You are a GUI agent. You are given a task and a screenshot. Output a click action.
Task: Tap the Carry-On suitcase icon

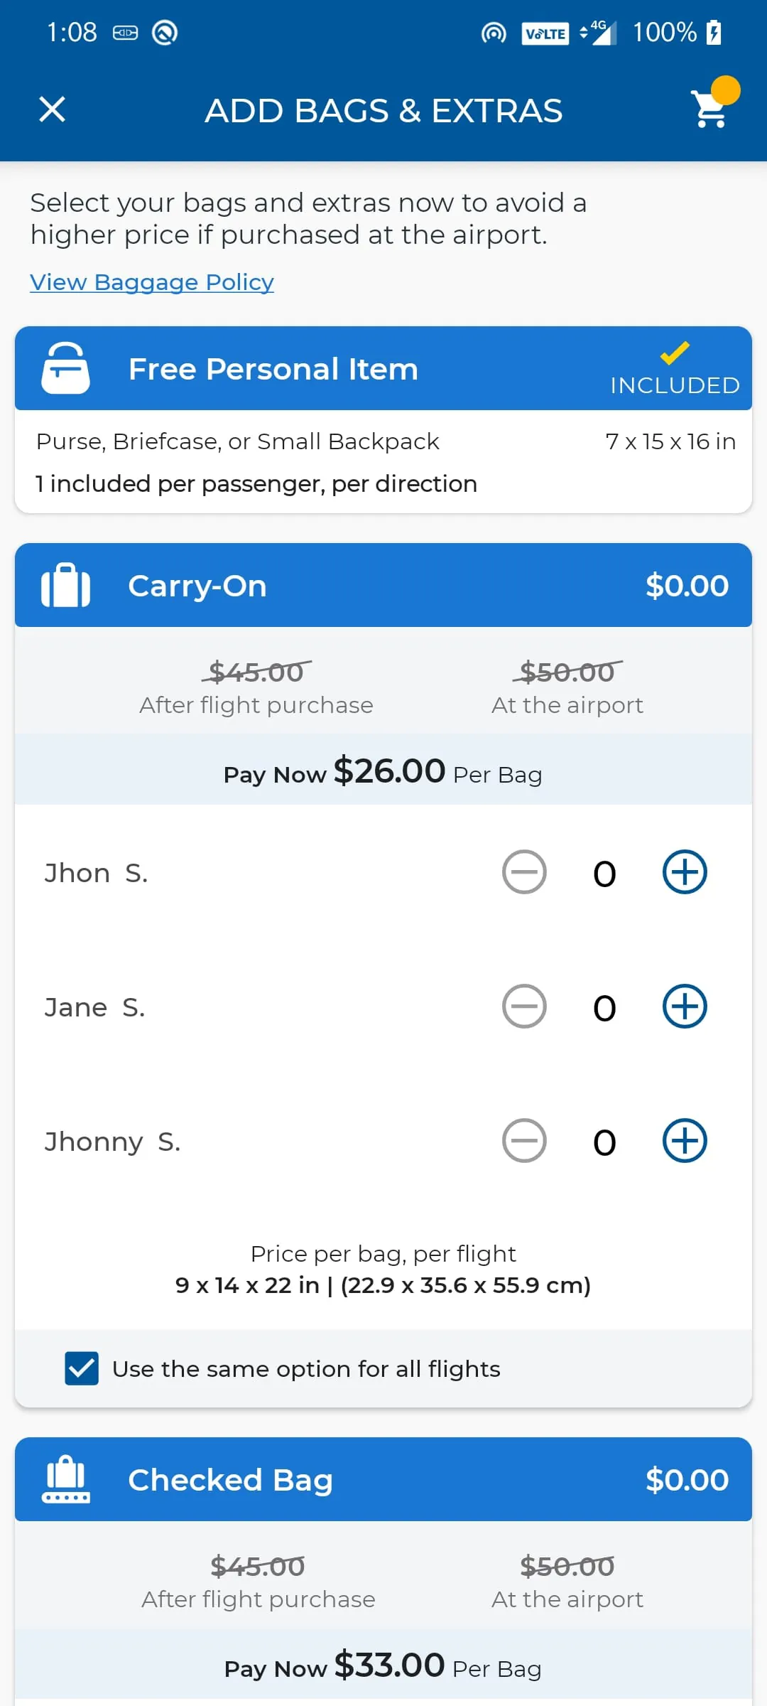coord(65,586)
